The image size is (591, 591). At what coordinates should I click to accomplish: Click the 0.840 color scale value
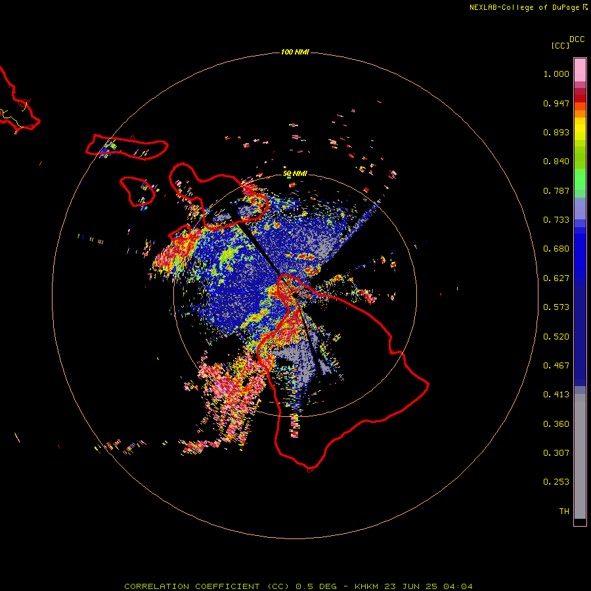[x=556, y=162]
